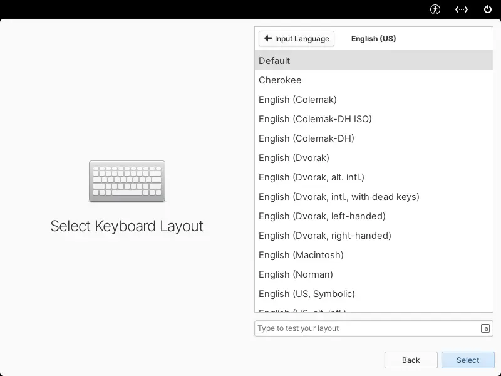Click the keyboard layout preview icon in test field
Image resolution: width=501 pixels, height=376 pixels.
pos(485,328)
